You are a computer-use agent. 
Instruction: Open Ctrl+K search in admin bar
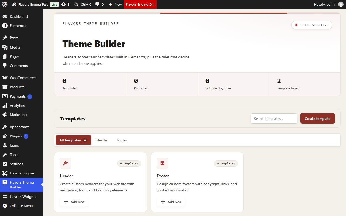pos(82,4)
